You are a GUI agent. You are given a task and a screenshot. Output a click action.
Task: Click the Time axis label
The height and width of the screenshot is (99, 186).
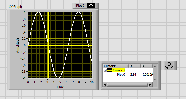60,87
